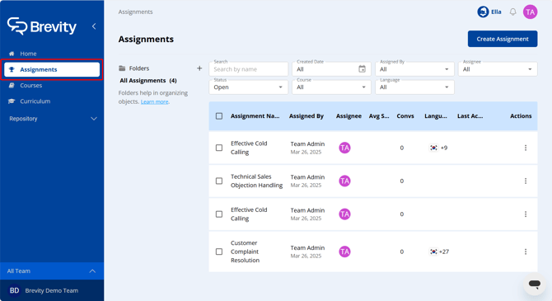The image size is (552, 301).
Task: Open the Ella assistant icon
Action: [483, 12]
